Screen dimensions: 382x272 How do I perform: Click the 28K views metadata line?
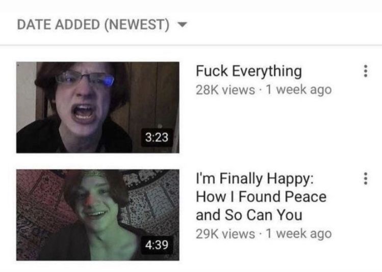coord(264,90)
